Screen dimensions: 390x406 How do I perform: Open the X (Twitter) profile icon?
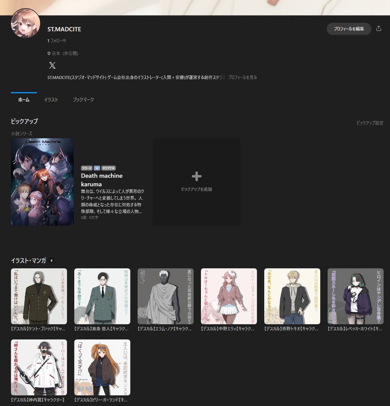53,65
